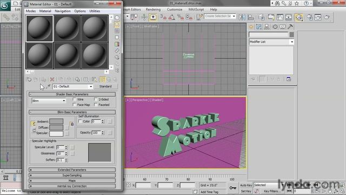The width and height of the screenshot is (346, 195).
Task: Expand the SuperSampling rollout
Action: click(x=72, y=175)
